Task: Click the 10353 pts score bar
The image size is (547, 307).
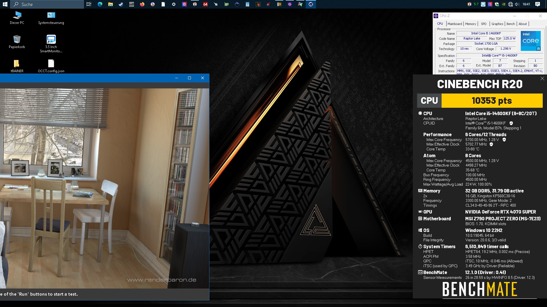Action: (492, 101)
